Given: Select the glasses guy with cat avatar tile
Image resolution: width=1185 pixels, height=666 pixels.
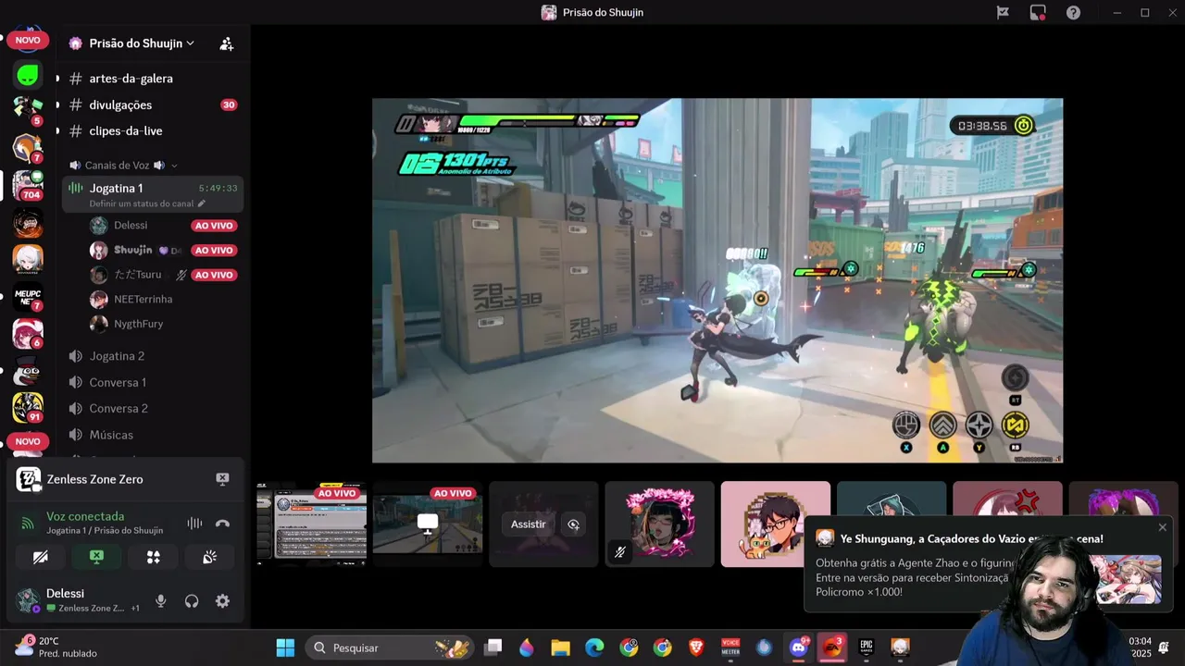Looking at the screenshot, I should tap(776, 524).
